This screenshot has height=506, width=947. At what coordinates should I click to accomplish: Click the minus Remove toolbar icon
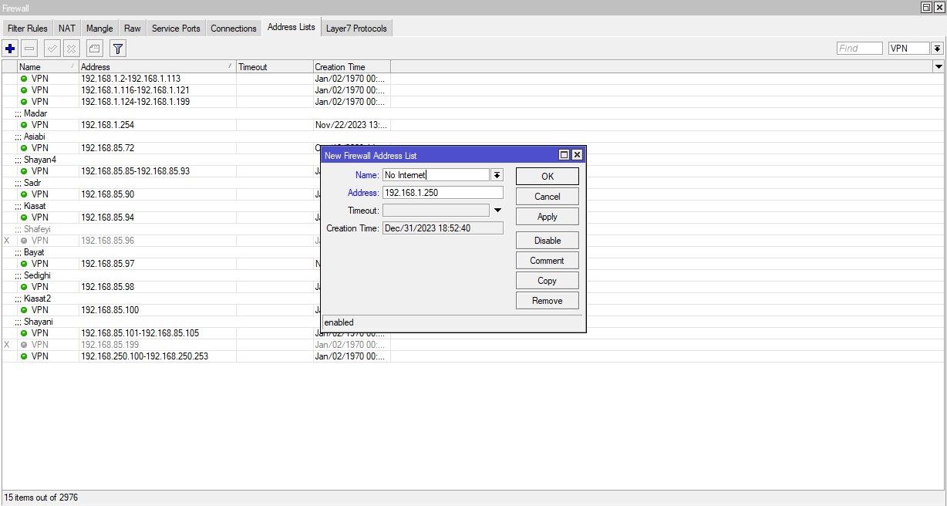pos(29,49)
